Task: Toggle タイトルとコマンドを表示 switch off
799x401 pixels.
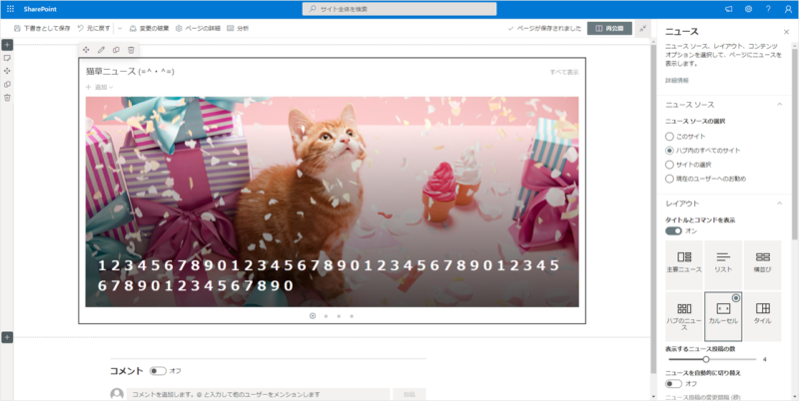Action: (673, 230)
